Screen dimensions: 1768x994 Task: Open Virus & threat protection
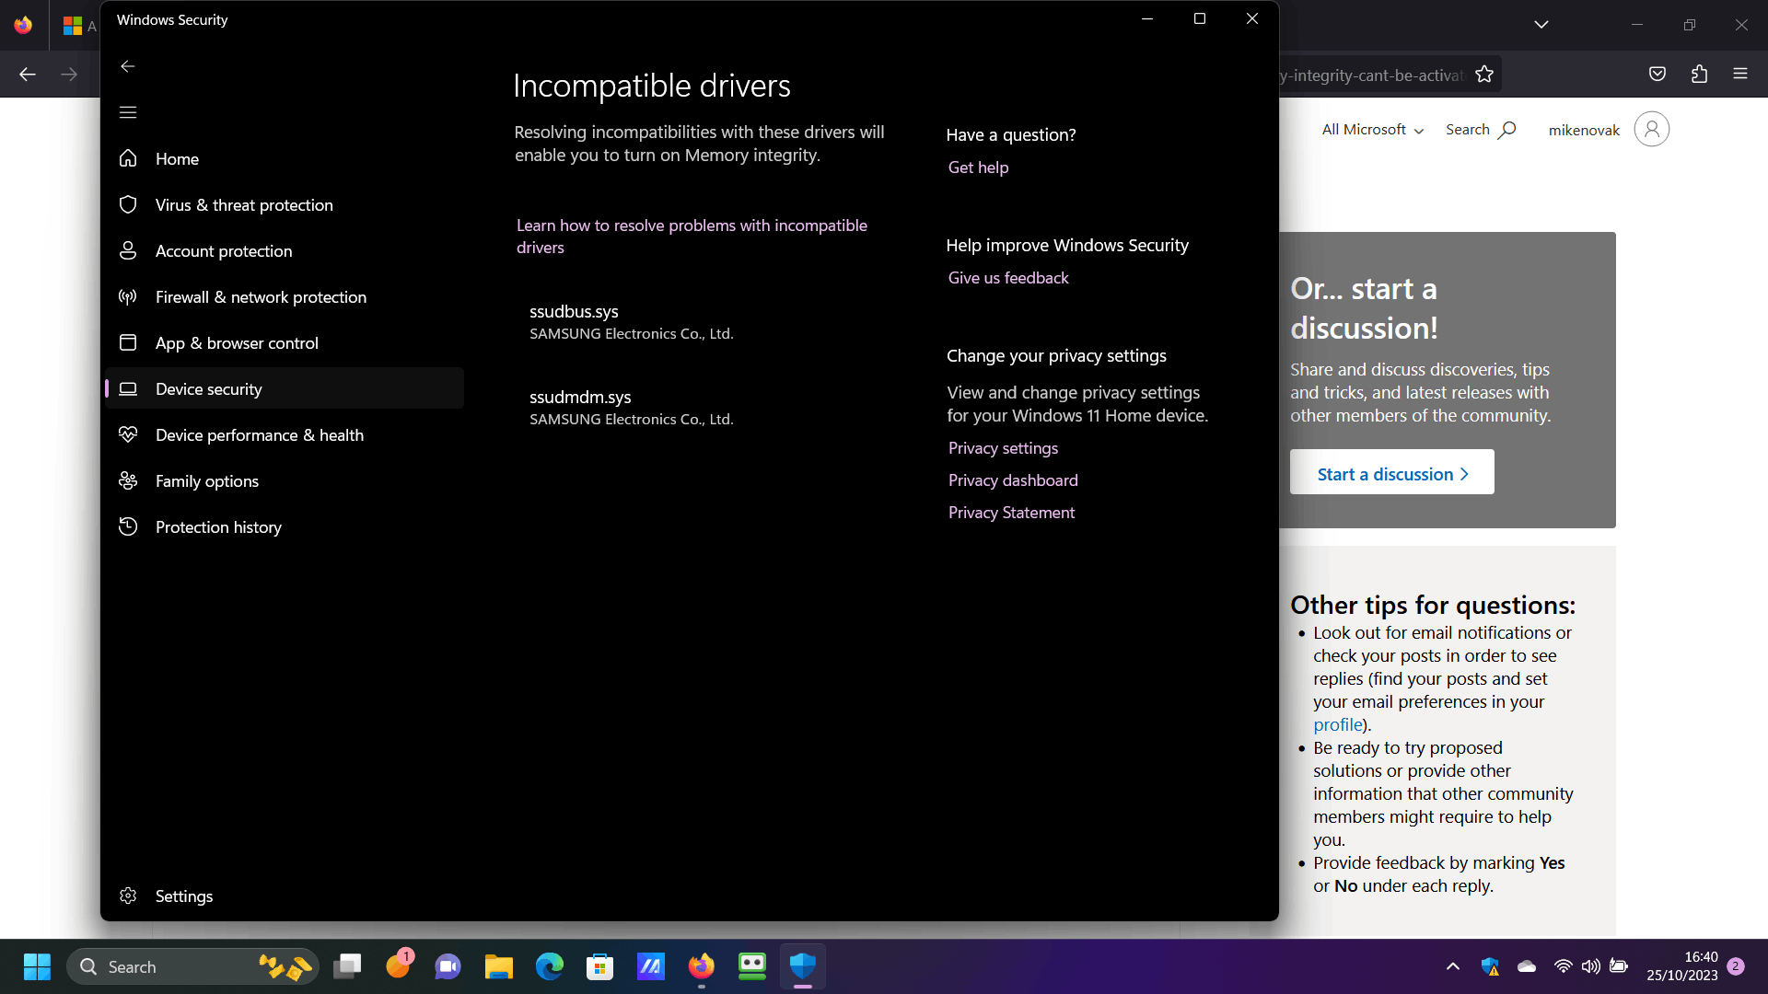244,205
